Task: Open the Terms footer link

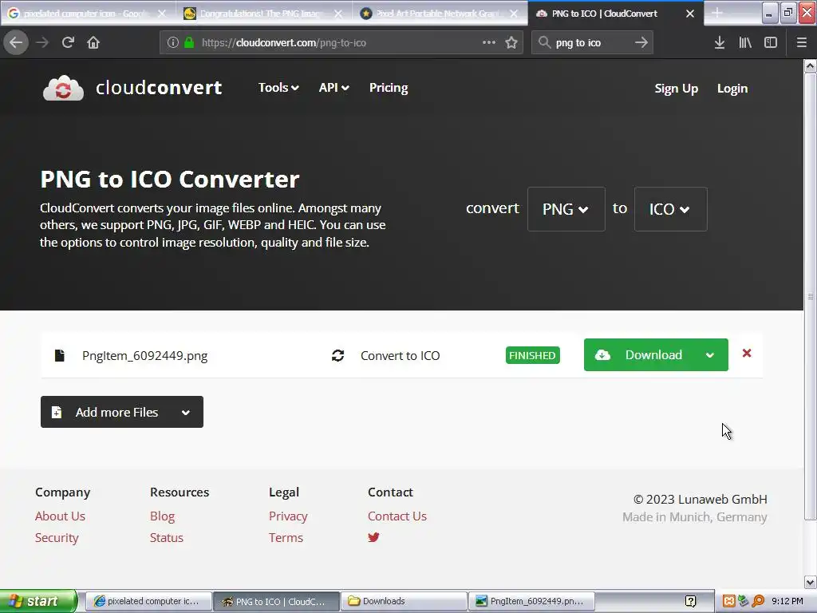Action: click(286, 537)
